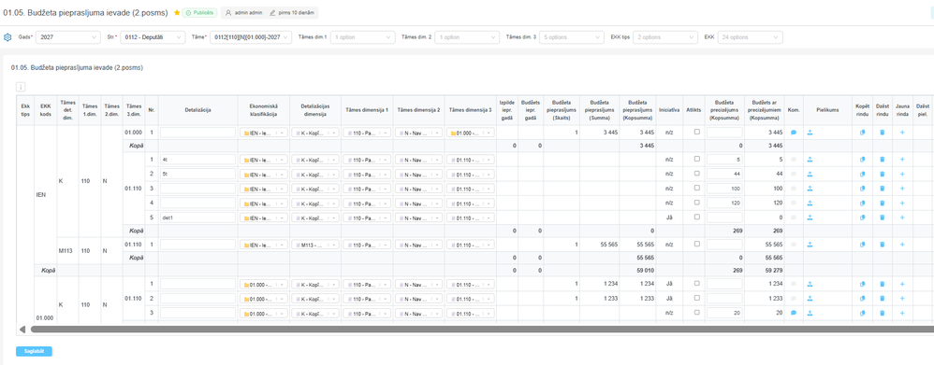Click the Detalizācija field containing det1
The width and height of the screenshot is (934, 365).
click(197, 218)
